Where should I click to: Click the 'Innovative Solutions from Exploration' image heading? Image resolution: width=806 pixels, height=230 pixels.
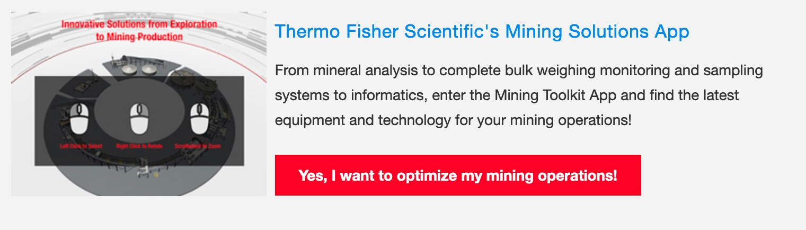pyautogui.click(x=139, y=24)
